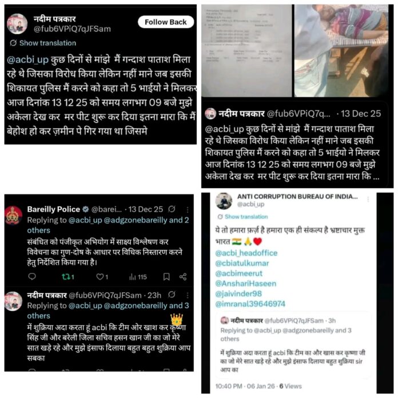Image resolution: width=398 pixels, height=398 pixels.
Task: Like the Bareilly Police tweet
Action: coord(102,277)
